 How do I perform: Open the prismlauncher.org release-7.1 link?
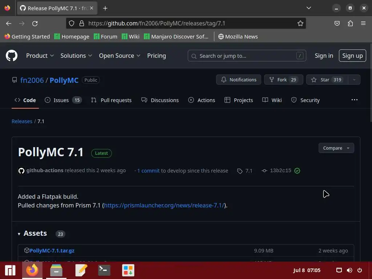pyautogui.click(x=164, y=205)
